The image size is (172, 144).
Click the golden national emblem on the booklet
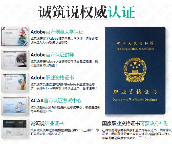coord(135,70)
